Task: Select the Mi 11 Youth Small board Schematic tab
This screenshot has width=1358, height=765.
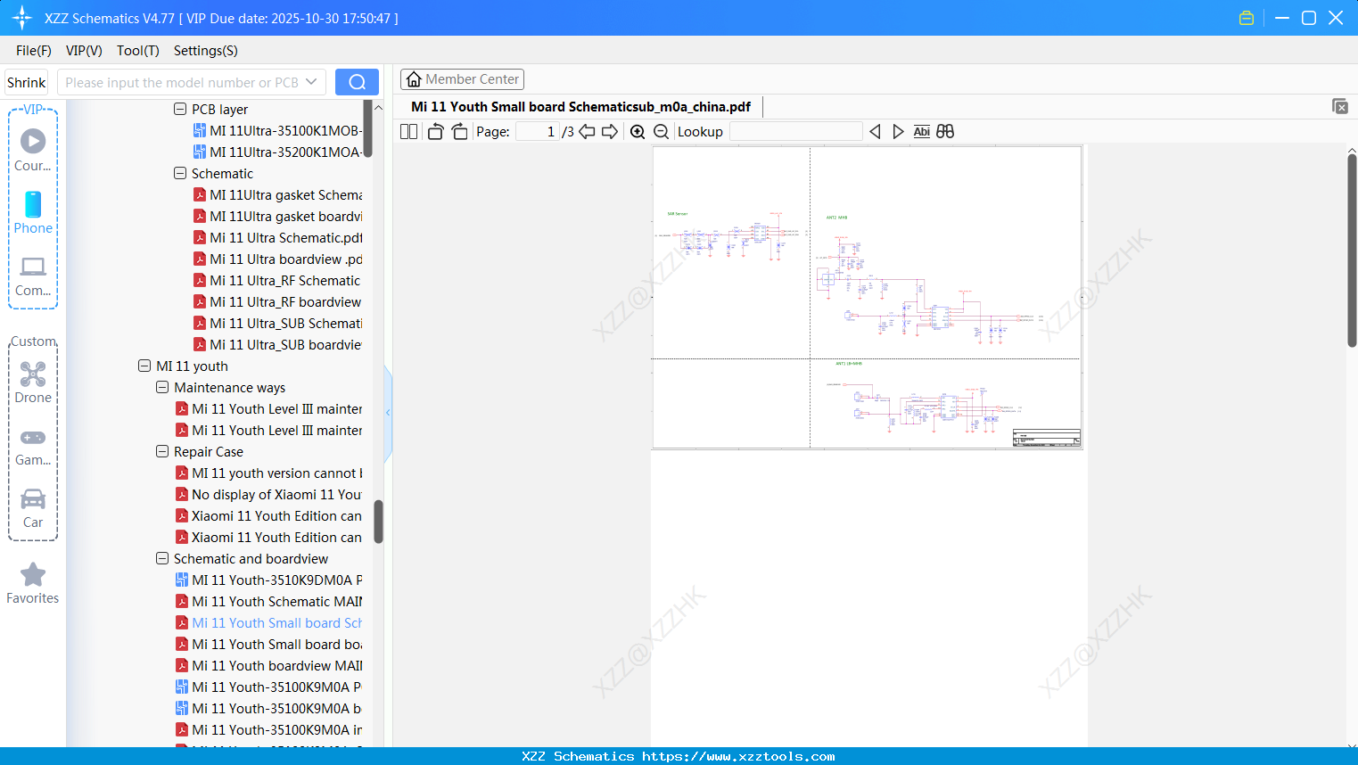Action: [580, 107]
